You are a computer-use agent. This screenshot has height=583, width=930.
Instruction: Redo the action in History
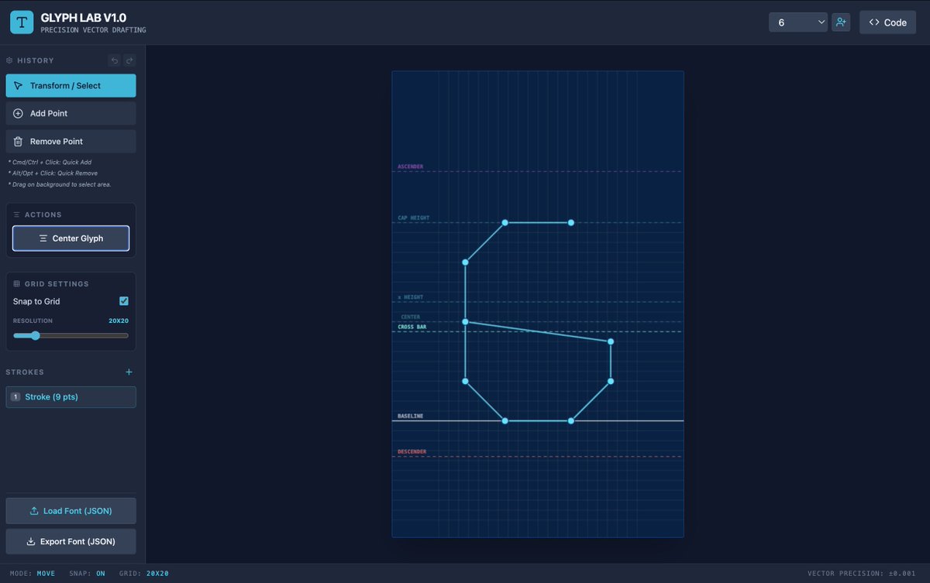pyautogui.click(x=129, y=60)
